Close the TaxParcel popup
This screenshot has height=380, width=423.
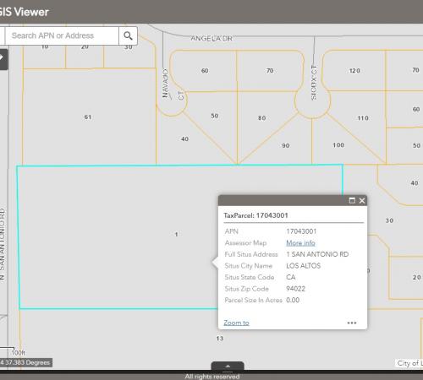(362, 200)
